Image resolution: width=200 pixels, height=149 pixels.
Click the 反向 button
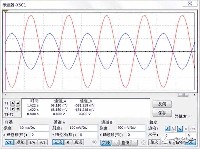pyautogui.click(x=162, y=104)
